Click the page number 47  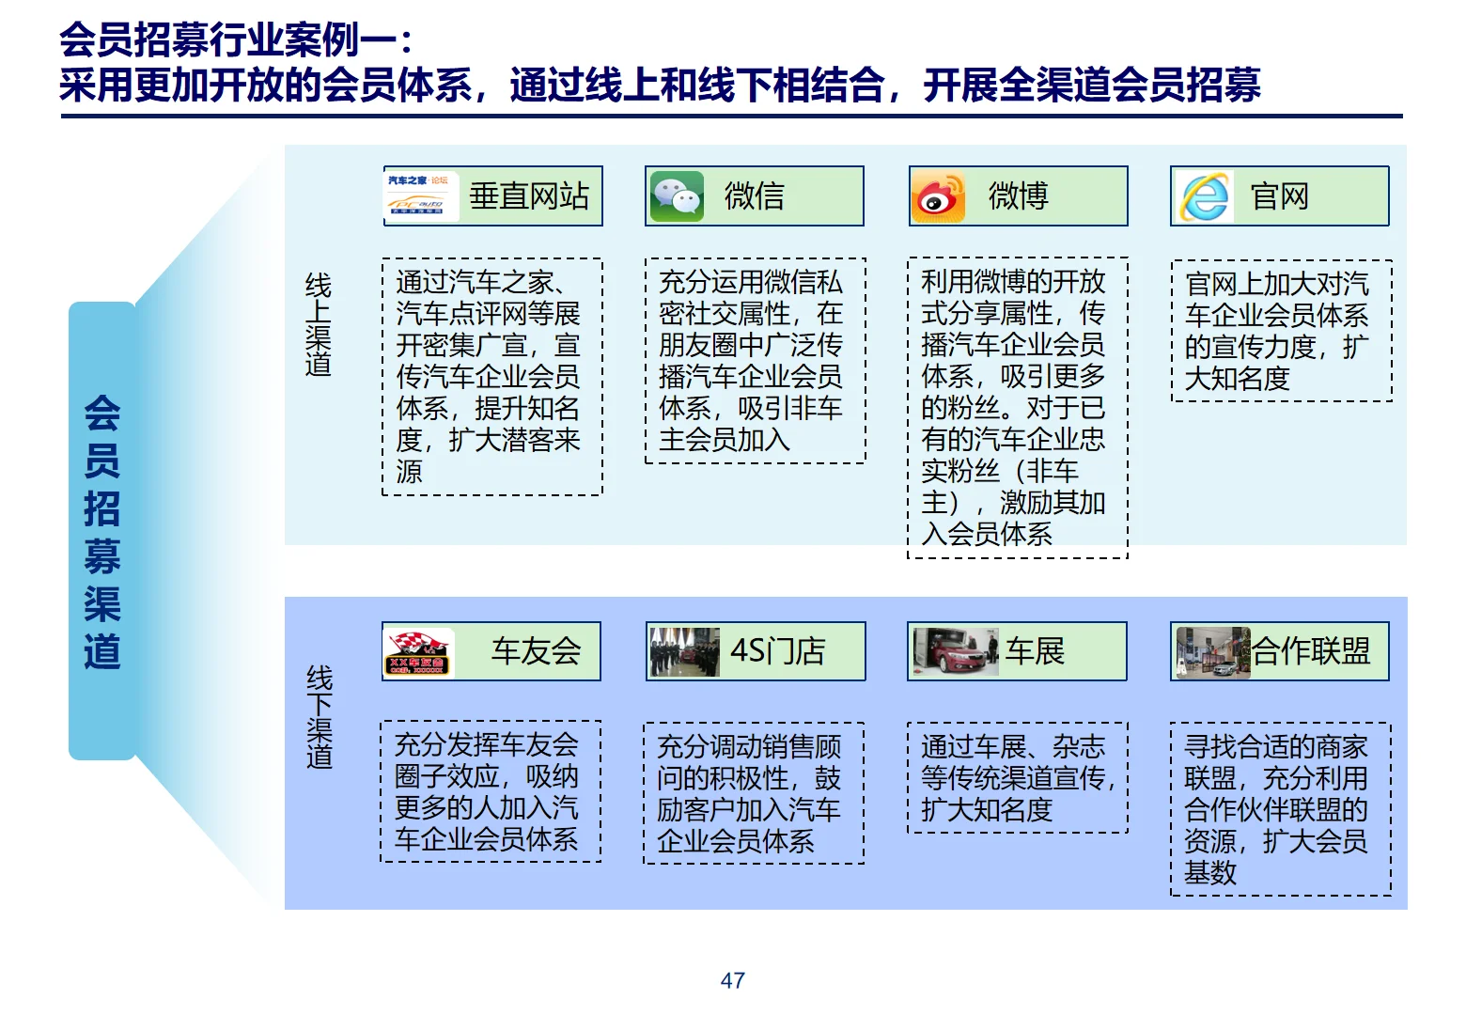click(733, 980)
